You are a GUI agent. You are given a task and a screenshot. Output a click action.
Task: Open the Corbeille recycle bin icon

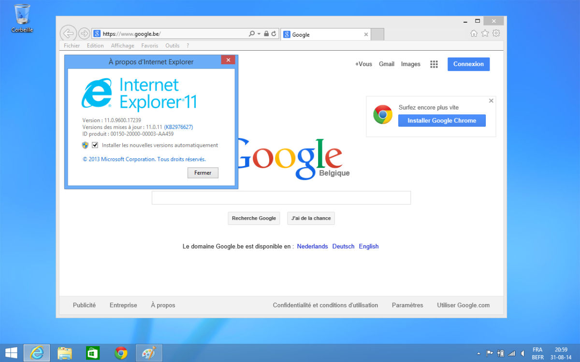point(22,18)
